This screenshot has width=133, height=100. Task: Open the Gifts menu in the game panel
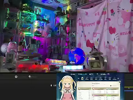pos(96,79)
